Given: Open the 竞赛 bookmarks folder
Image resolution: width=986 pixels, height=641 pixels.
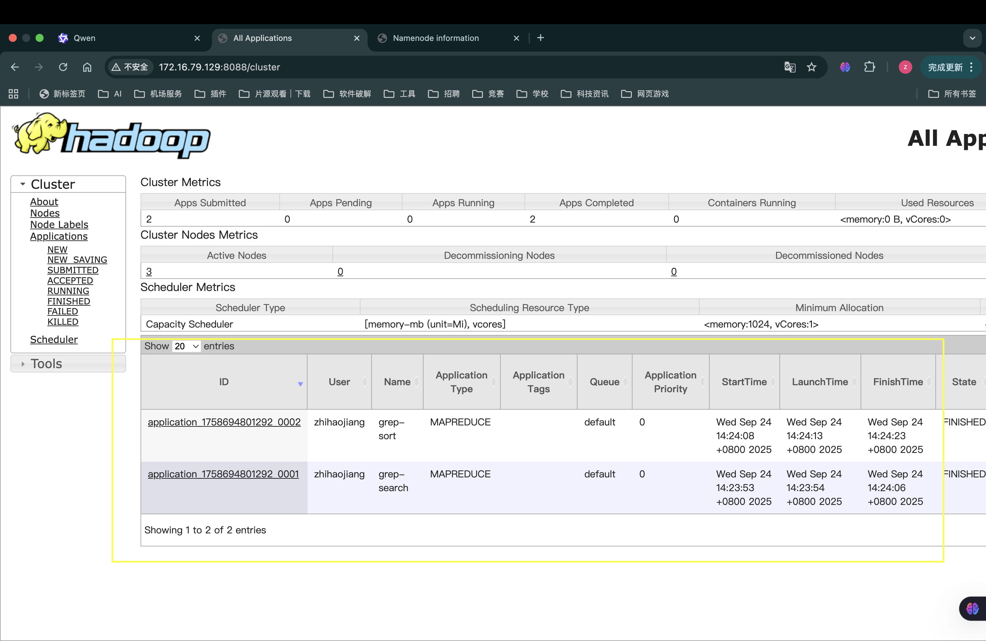Looking at the screenshot, I should 488,94.
